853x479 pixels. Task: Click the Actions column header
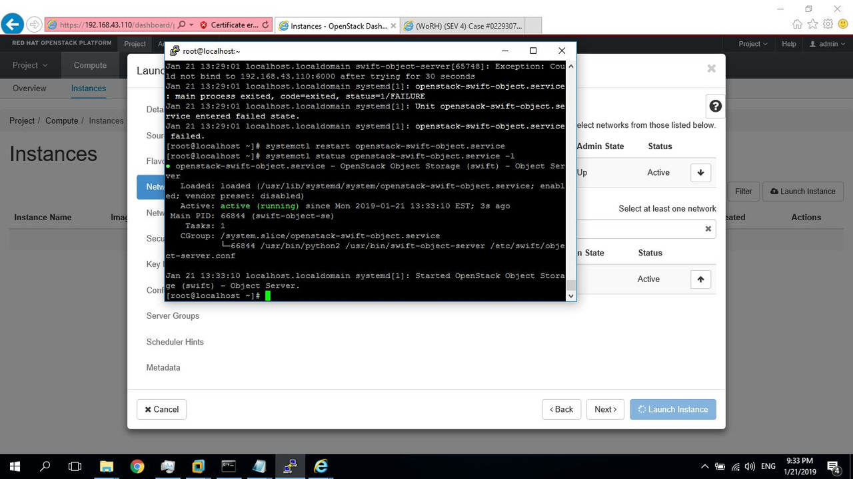(x=806, y=218)
